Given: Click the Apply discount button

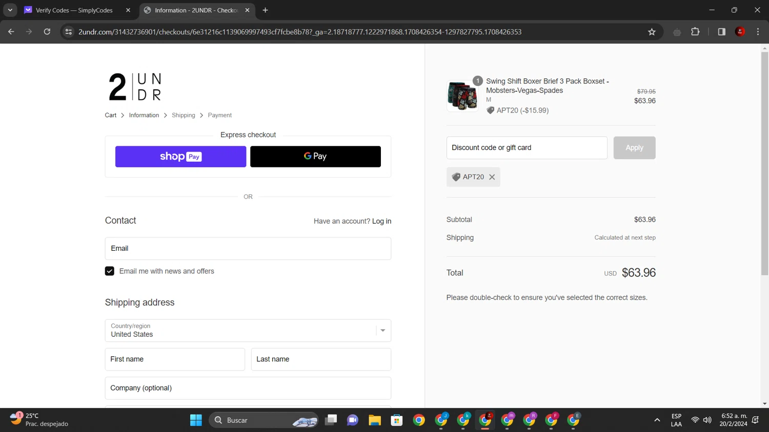Looking at the screenshot, I should point(634,147).
